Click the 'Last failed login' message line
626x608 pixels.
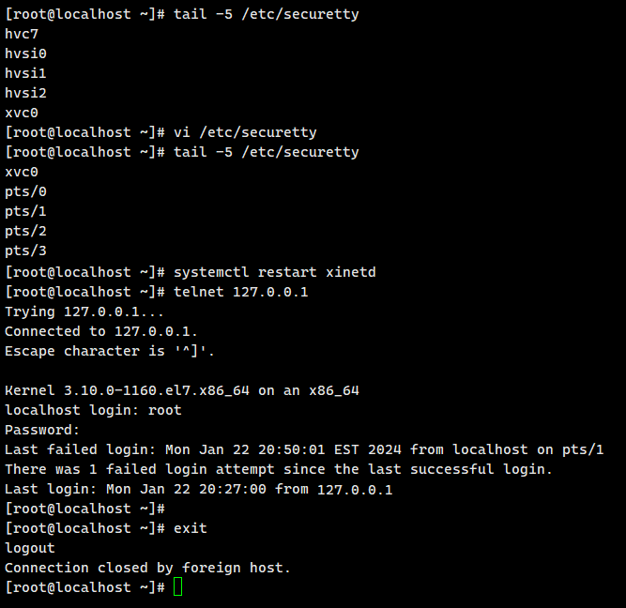(304, 449)
